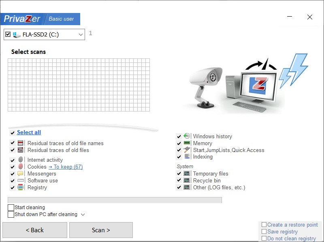Click the Messengers speech bubble icon
This screenshot has width=324, height=242.
point(21,173)
